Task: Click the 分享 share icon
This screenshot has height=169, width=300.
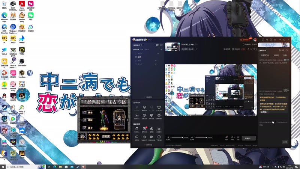Action: pos(253,44)
